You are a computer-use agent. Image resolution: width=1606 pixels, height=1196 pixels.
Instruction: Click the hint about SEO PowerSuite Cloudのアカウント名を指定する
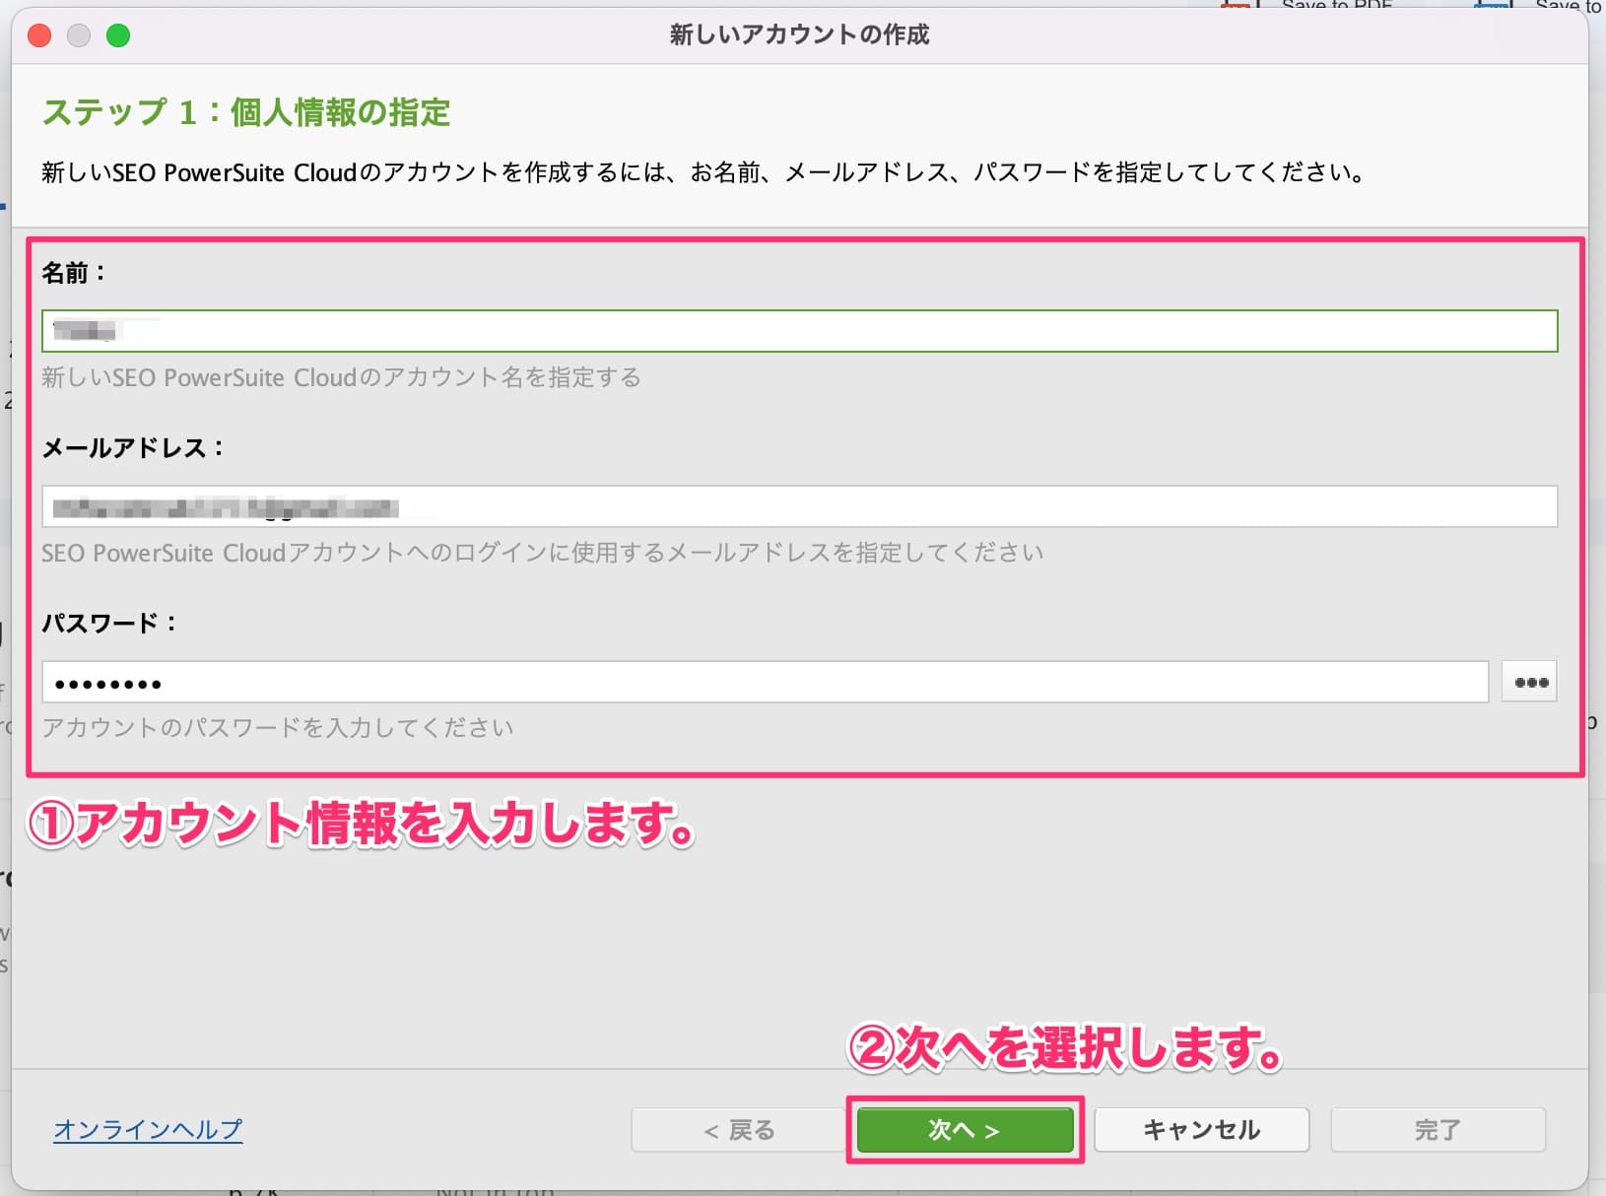[341, 377]
